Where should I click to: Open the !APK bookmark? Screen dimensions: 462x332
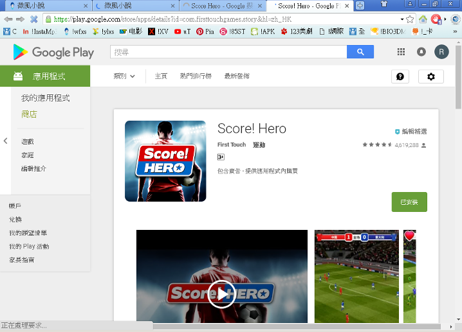pyautogui.click(x=263, y=31)
